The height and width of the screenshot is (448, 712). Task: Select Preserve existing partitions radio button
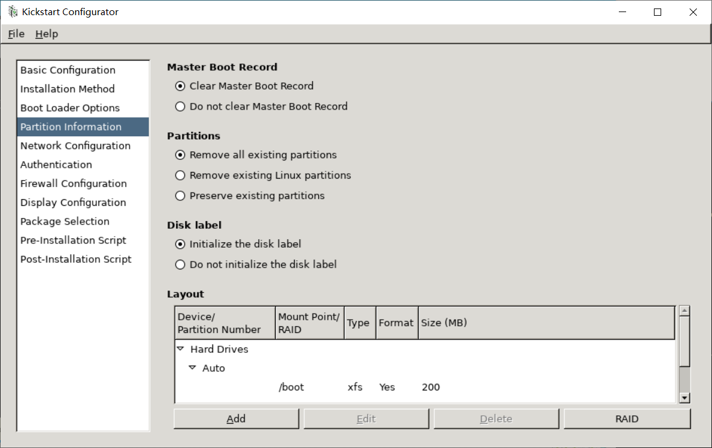[x=180, y=196]
